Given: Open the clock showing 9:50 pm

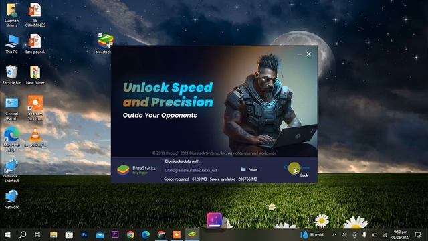Looking at the screenshot, I should 401,235.
